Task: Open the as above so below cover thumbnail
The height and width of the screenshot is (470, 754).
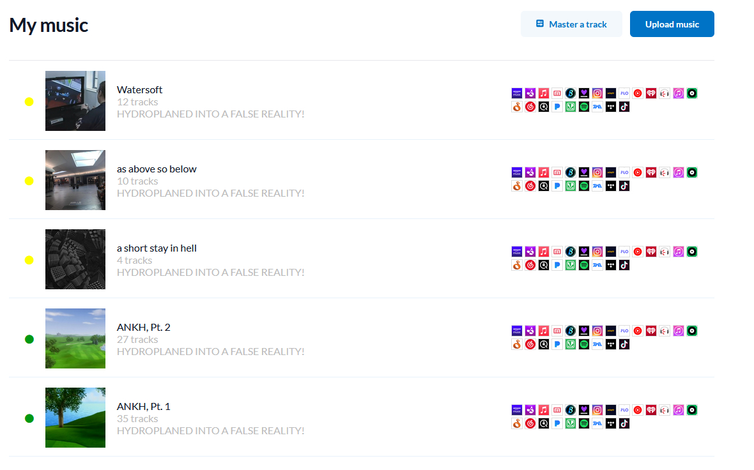Action: (x=75, y=180)
